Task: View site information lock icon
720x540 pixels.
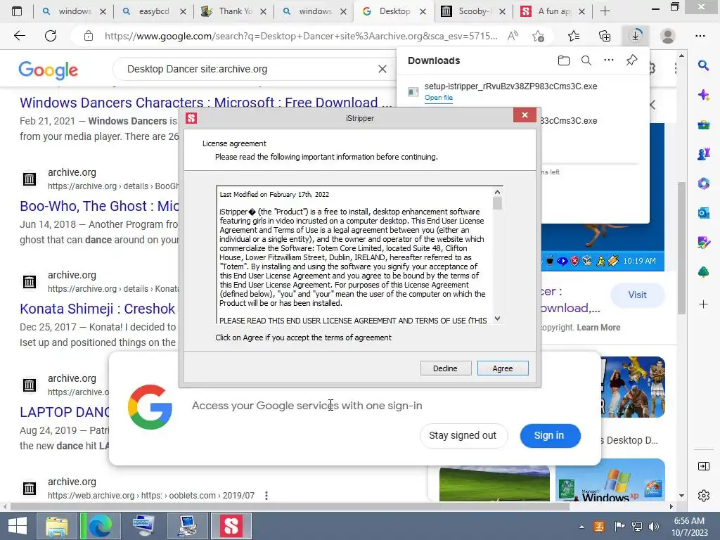Action: click(x=89, y=36)
